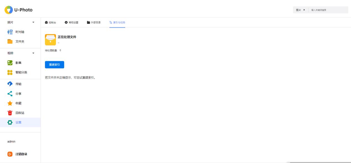The image size is (351, 163).
Task: Focus the keyword search input field
Action: click(x=328, y=10)
